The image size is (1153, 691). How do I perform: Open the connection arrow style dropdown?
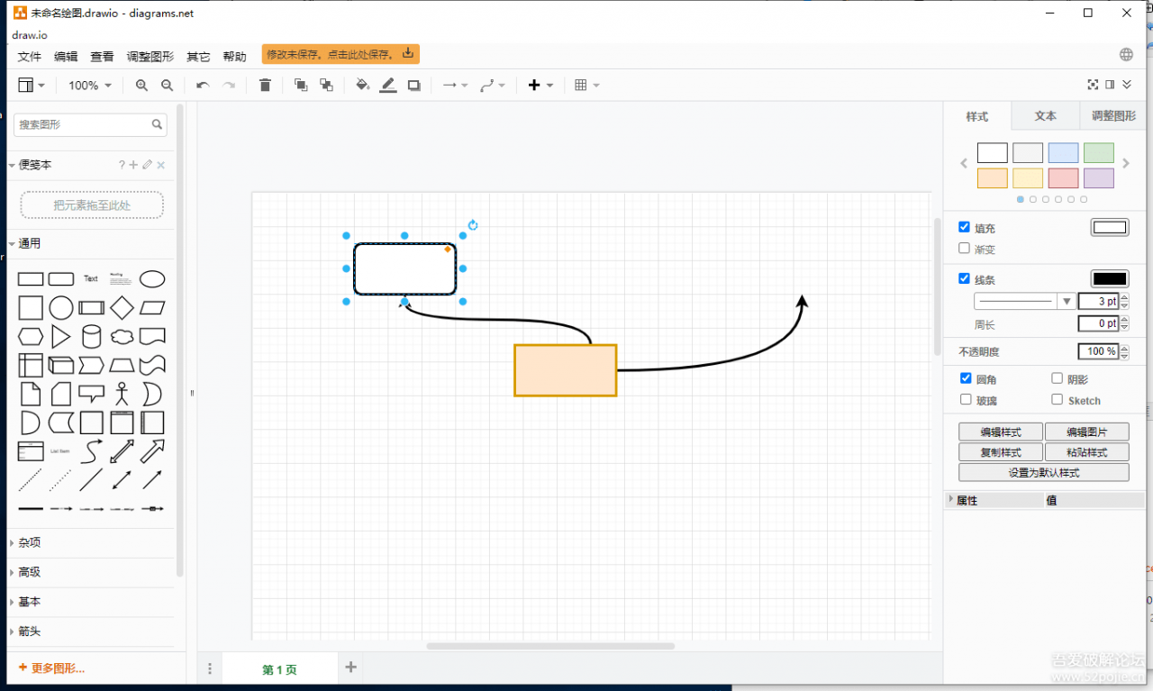click(455, 85)
